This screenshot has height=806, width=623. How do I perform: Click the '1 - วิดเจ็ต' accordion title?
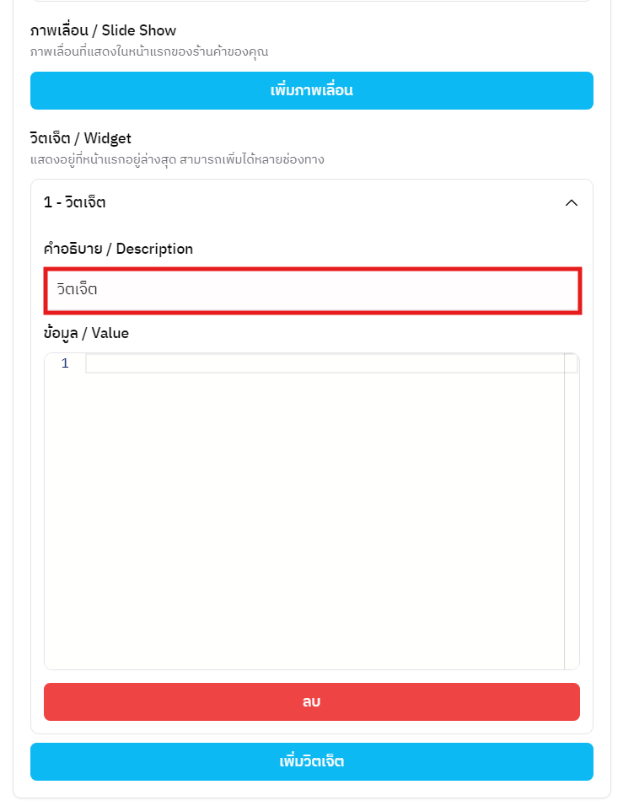75,203
